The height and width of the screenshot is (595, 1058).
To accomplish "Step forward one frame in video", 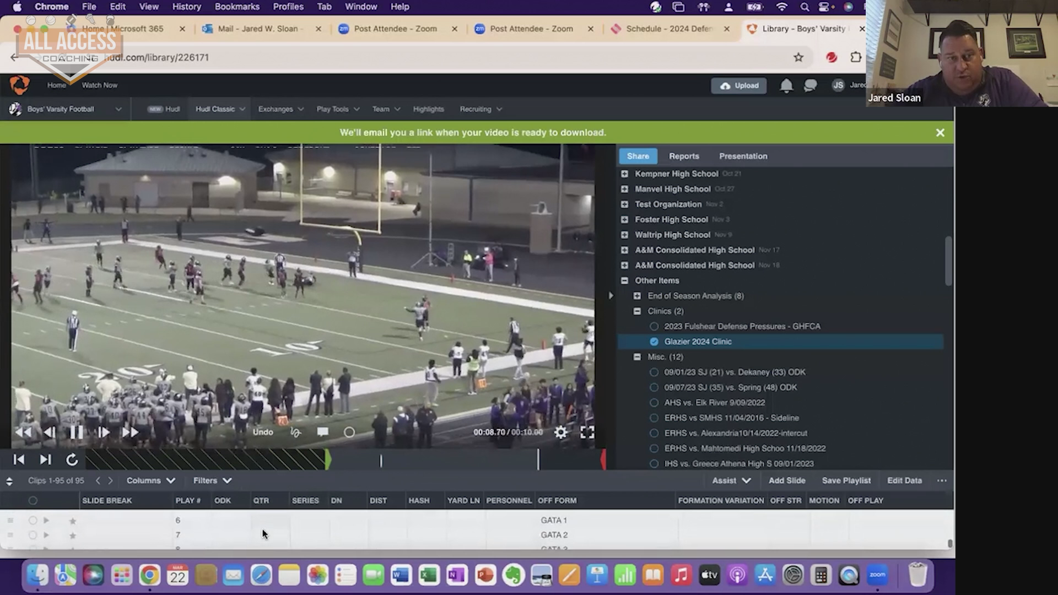I will tap(103, 432).
